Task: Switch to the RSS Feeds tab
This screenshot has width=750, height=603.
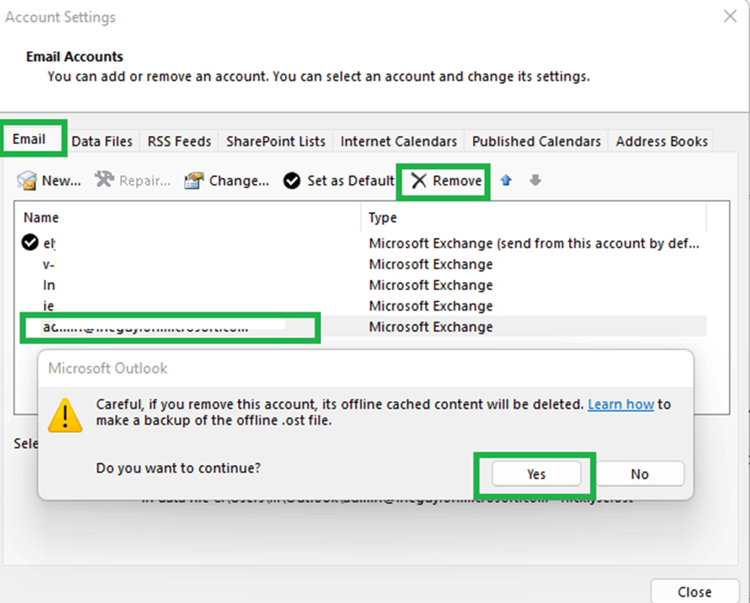Action: pyautogui.click(x=179, y=142)
